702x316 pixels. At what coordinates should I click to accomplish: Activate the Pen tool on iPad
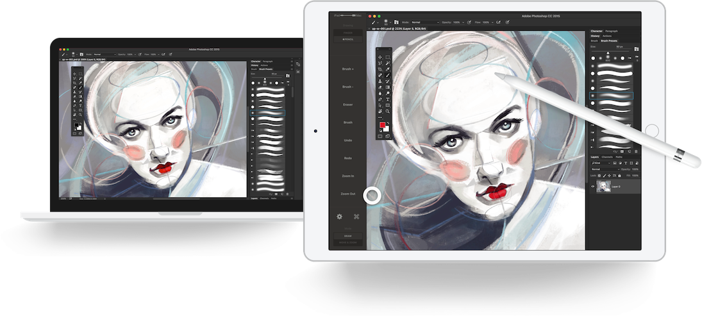coord(380,99)
